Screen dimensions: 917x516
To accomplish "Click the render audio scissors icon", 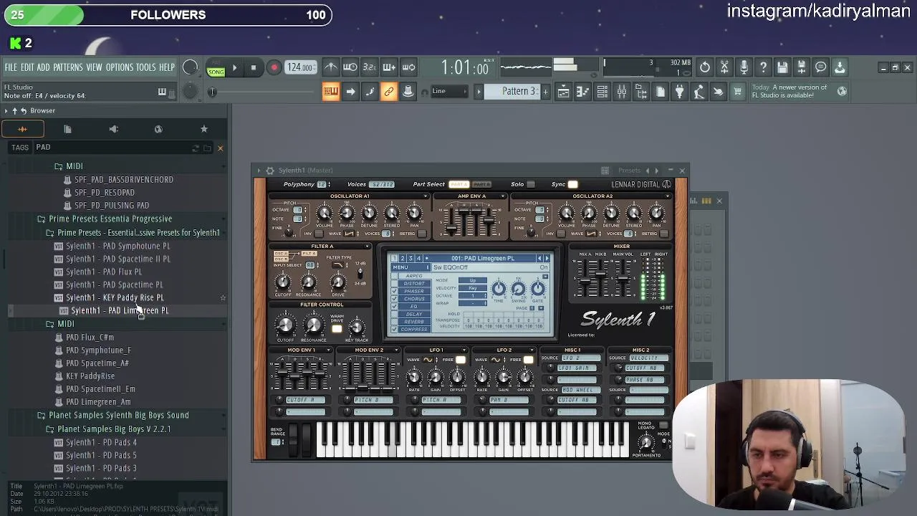I will pyautogui.click(x=725, y=67).
